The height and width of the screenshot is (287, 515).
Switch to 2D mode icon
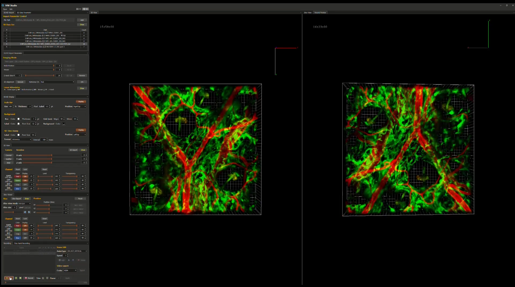79,9
